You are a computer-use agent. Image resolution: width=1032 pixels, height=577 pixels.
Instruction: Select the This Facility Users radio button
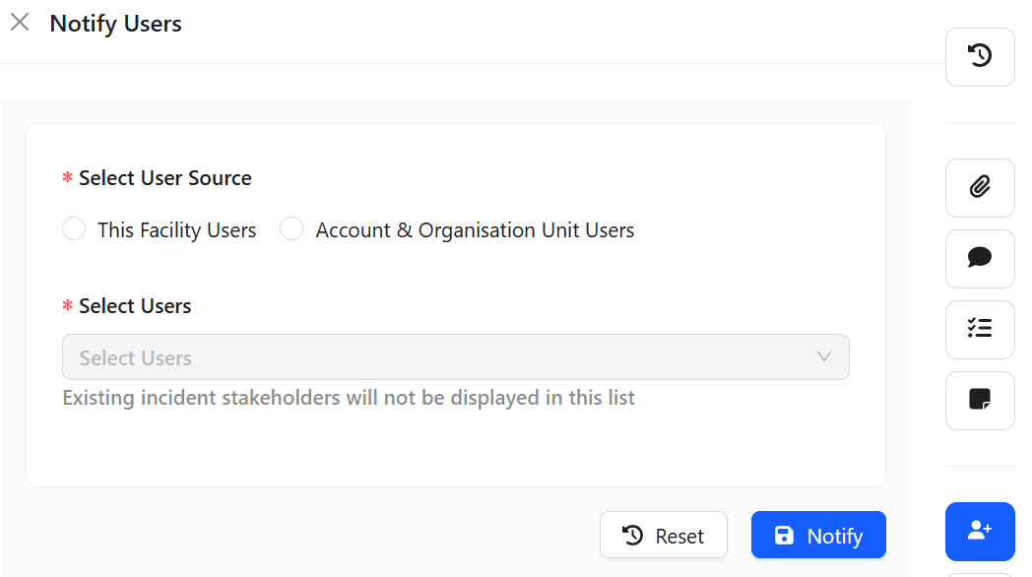74,228
